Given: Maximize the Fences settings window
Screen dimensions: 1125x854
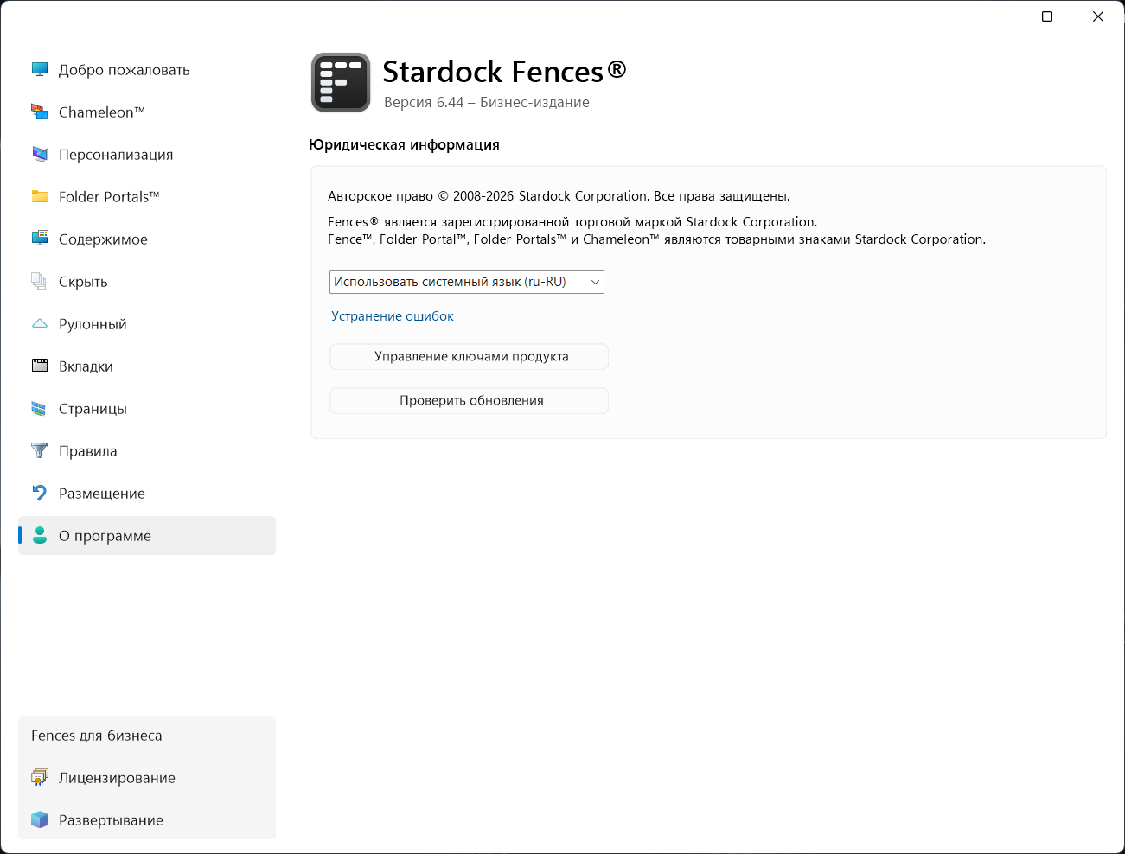Looking at the screenshot, I should click(1047, 16).
